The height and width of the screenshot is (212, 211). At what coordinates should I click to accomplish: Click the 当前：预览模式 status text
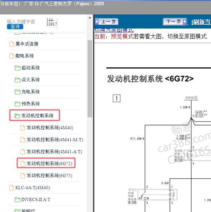(114, 36)
